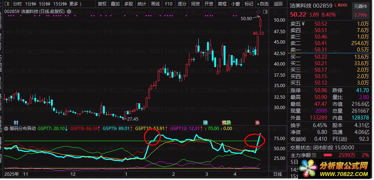
Task: Click the ¥ icon next to 卖五
Action: click(x=304, y=24)
